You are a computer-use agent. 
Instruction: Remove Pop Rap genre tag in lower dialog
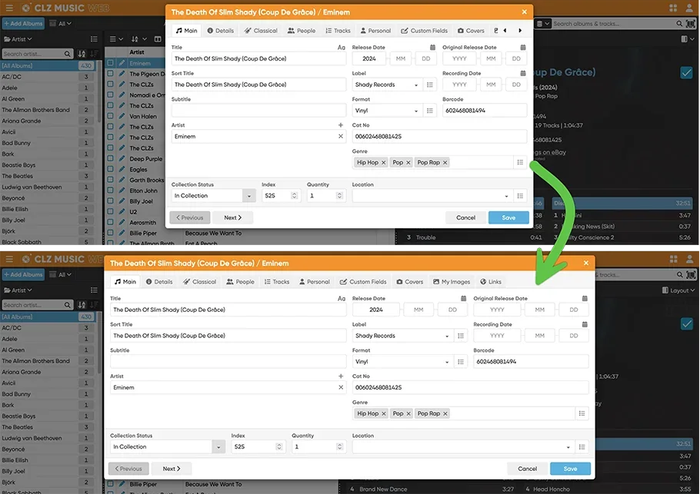pos(445,414)
